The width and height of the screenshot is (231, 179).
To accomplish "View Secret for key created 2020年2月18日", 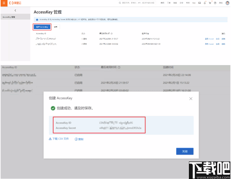I will [209, 44].
